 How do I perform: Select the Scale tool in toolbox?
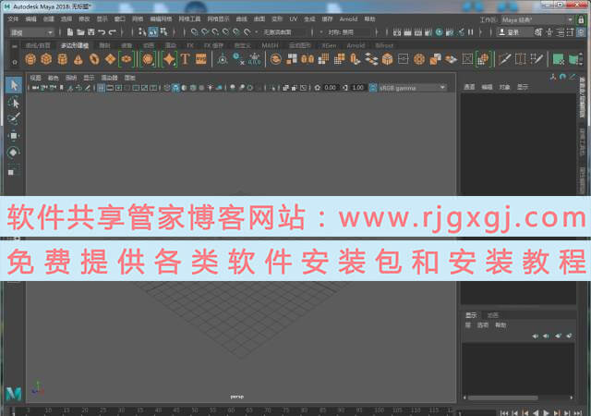pos(14,169)
